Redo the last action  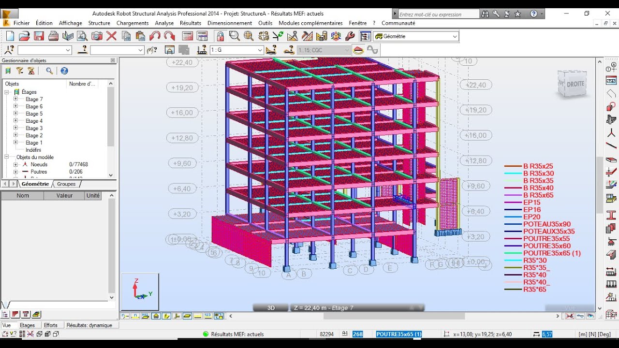pos(169,36)
